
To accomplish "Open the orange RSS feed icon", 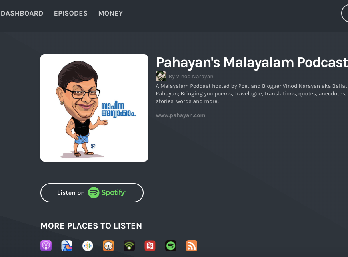I will (192, 246).
